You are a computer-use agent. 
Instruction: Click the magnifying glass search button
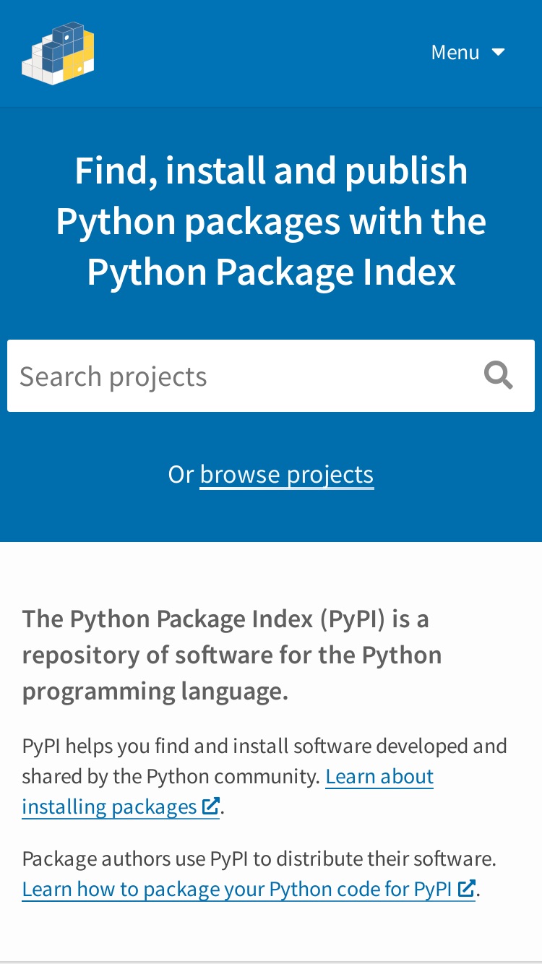pyautogui.click(x=499, y=376)
